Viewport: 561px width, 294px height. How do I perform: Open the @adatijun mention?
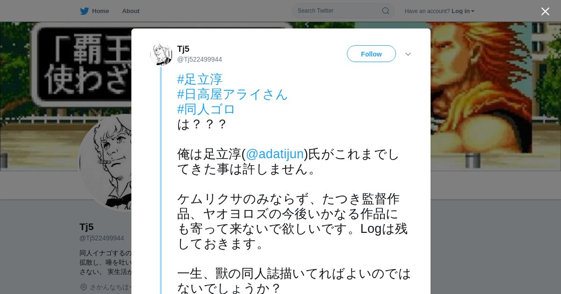pos(275,154)
